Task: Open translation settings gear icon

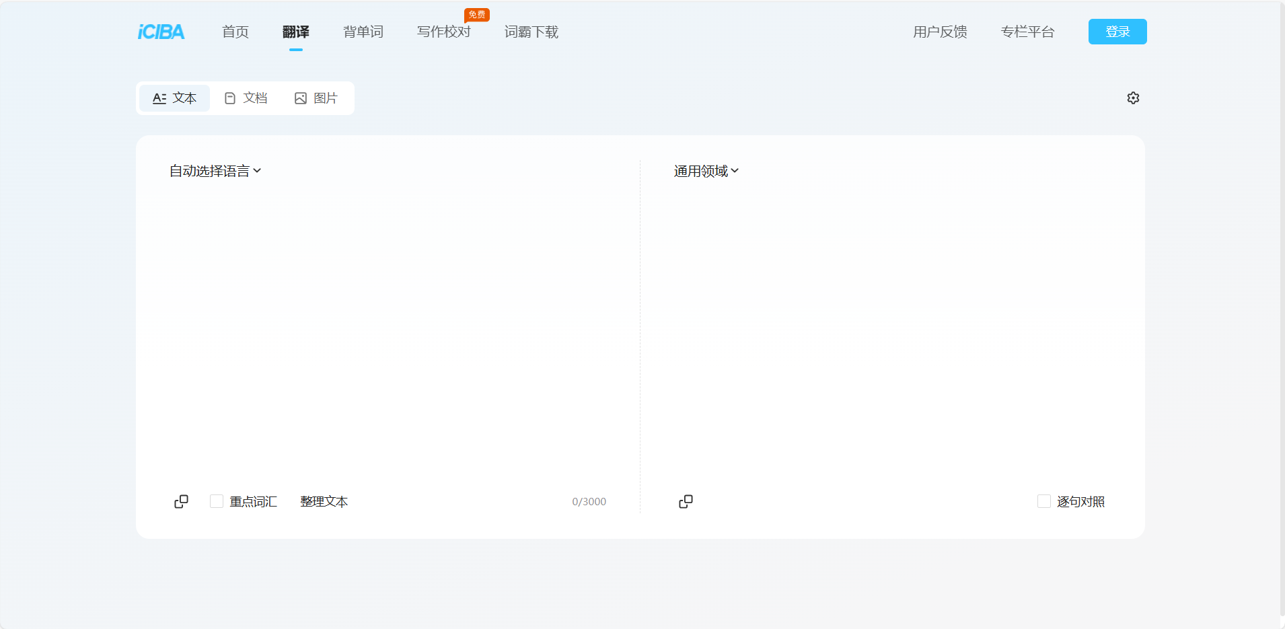Action: [x=1133, y=98]
